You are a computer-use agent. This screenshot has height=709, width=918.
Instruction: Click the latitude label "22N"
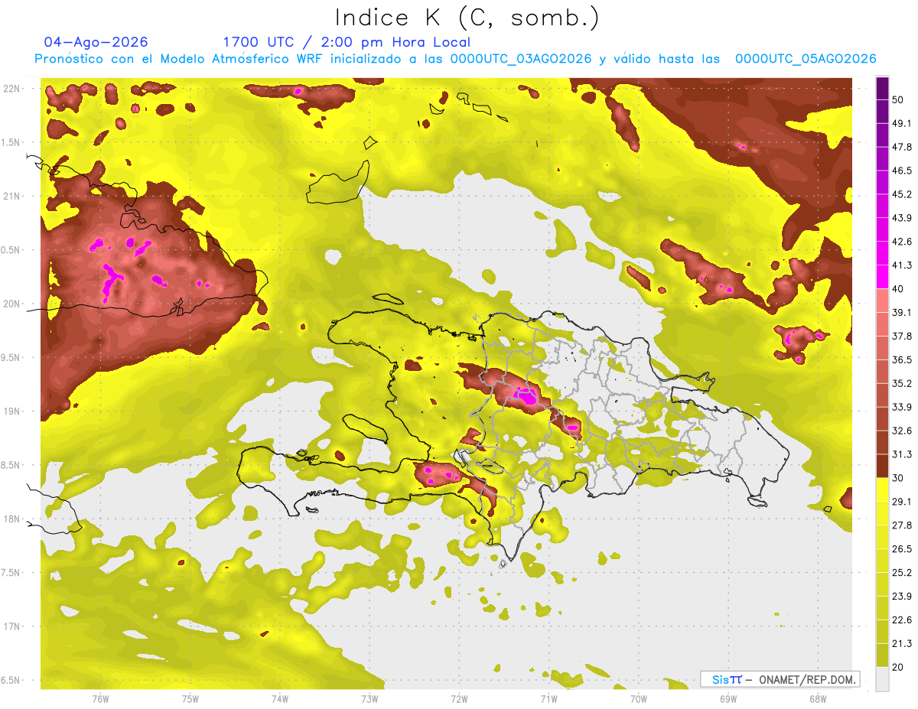pyautogui.click(x=11, y=89)
